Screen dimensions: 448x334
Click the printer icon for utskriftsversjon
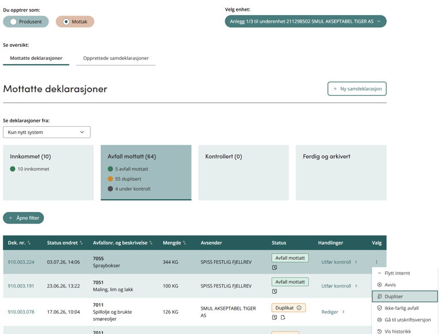click(379, 320)
